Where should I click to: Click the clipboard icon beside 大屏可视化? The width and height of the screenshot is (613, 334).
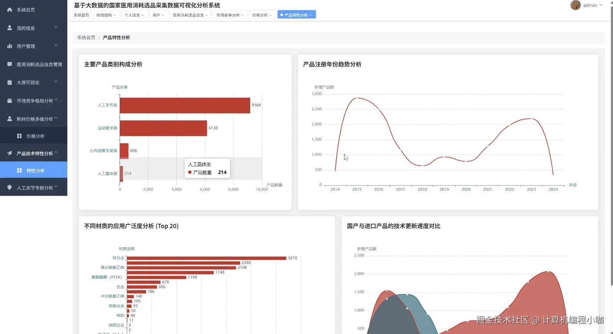click(10, 82)
